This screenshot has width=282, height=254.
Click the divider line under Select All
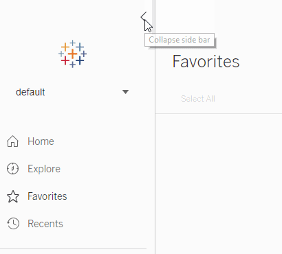(x=219, y=113)
